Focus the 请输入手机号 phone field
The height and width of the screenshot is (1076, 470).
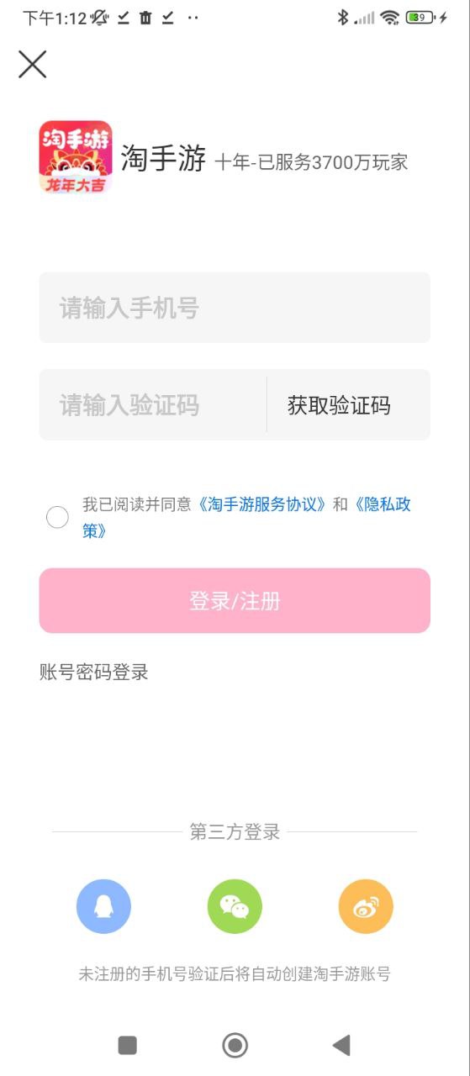click(235, 308)
